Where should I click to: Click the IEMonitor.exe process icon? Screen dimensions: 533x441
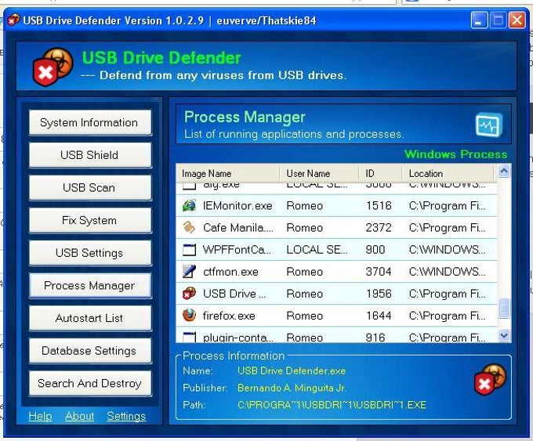(x=189, y=205)
